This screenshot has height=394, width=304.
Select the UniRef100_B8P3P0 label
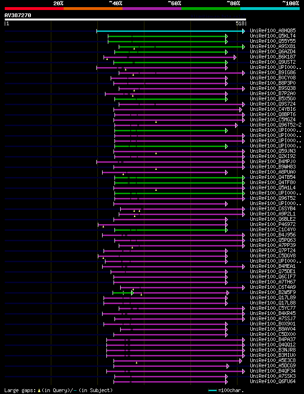[x=273, y=83]
